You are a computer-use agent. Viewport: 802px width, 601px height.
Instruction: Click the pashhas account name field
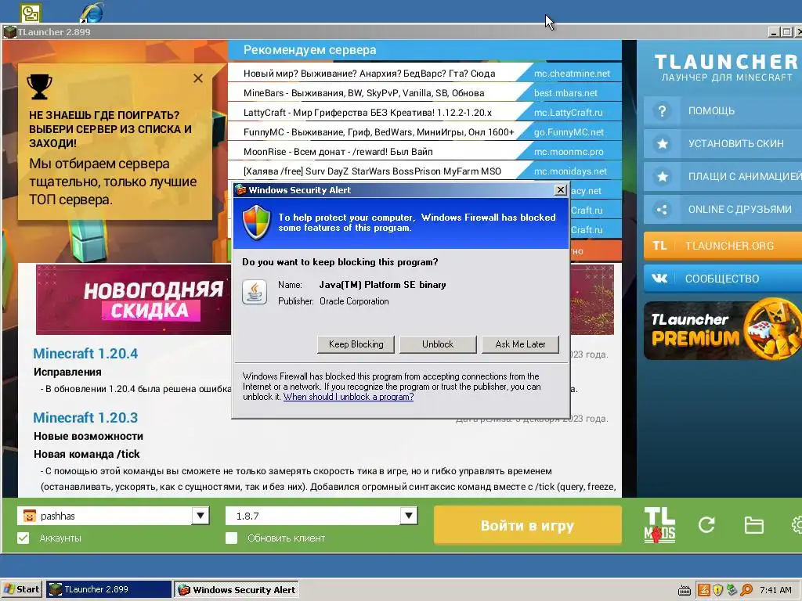tap(105, 516)
